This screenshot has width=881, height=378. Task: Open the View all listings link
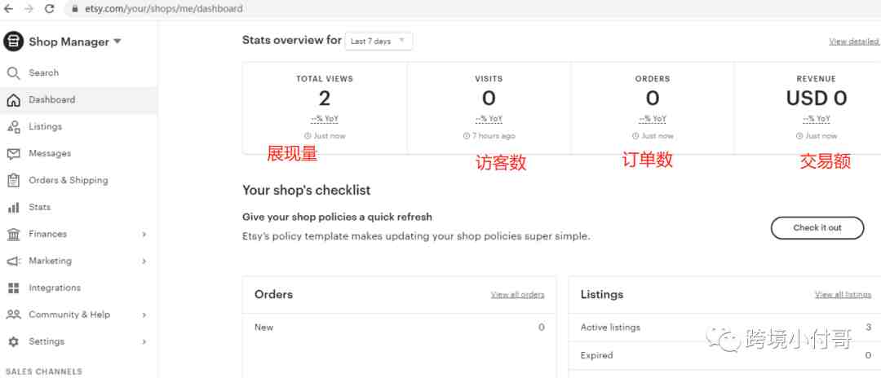tap(843, 294)
